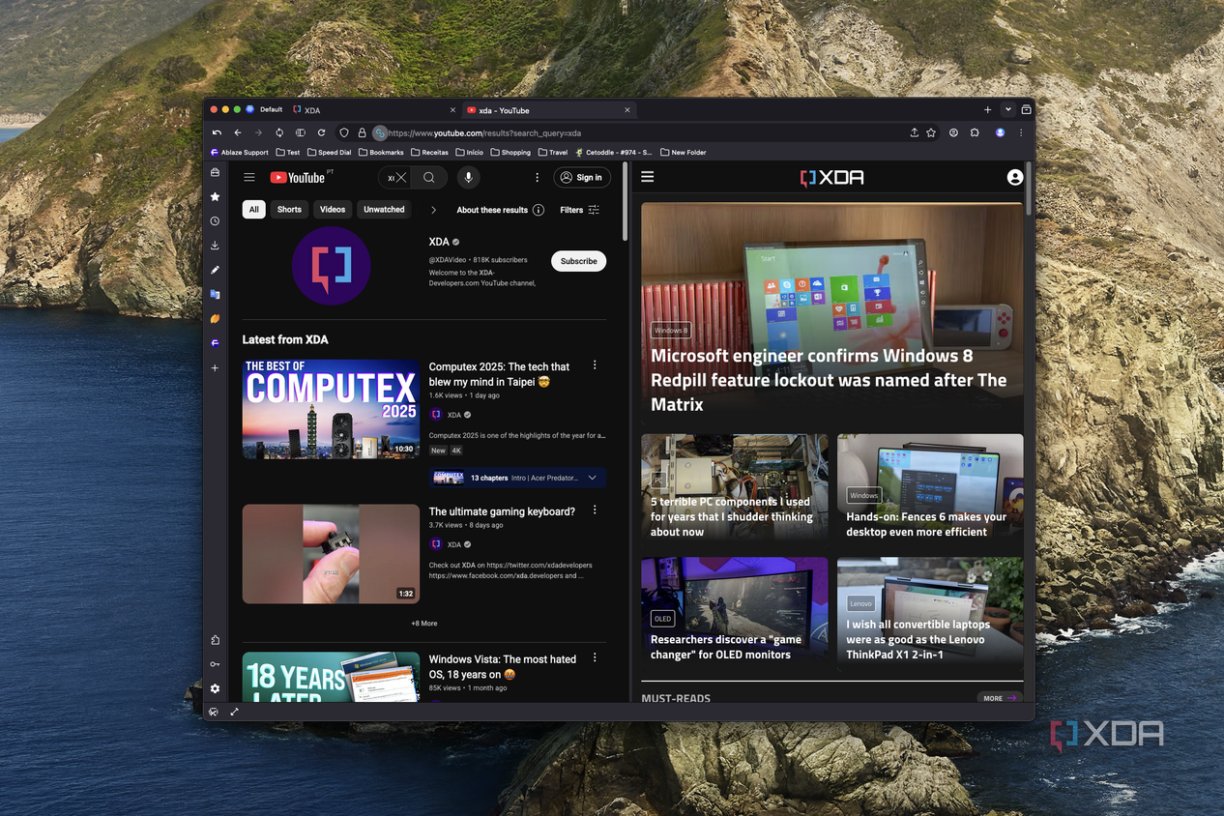Select the Shorts filter chip

pos(289,210)
